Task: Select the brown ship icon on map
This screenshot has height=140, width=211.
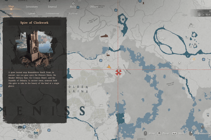Action: coord(104,36)
